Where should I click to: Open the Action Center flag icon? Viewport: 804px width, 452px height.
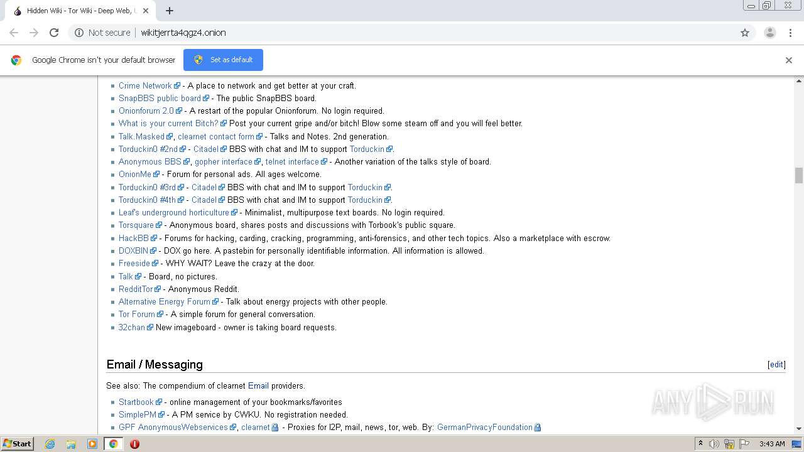point(744,444)
